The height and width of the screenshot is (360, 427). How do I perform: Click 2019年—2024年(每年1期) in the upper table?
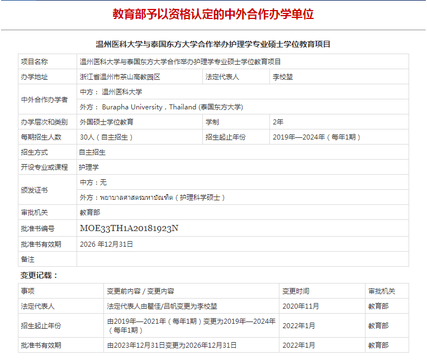[x=316, y=137]
